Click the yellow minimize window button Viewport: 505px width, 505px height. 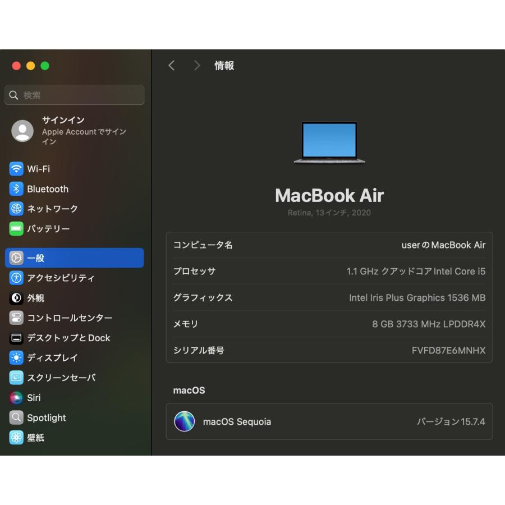pyautogui.click(x=31, y=66)
